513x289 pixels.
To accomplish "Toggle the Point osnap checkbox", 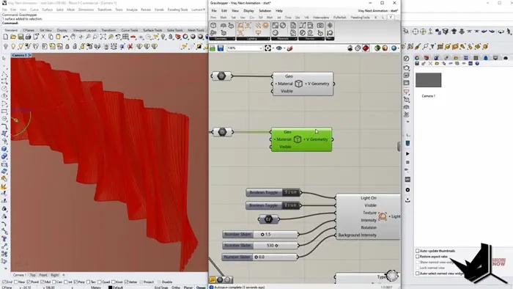I will 29,282.
